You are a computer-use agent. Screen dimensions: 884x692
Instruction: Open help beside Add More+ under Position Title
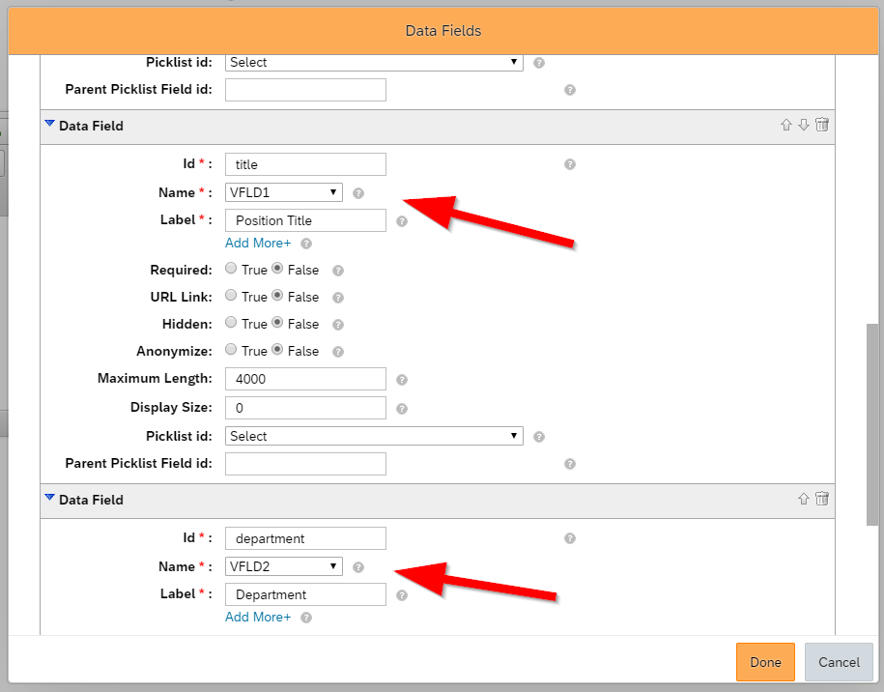(x=306, y=244)
